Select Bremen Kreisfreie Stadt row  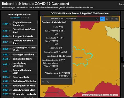(x=19, y=72)
